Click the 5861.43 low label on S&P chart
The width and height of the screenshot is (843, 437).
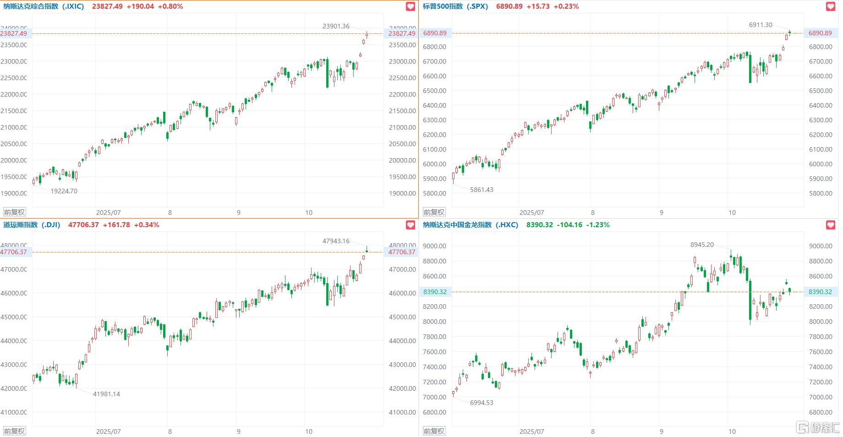[482, 190]
